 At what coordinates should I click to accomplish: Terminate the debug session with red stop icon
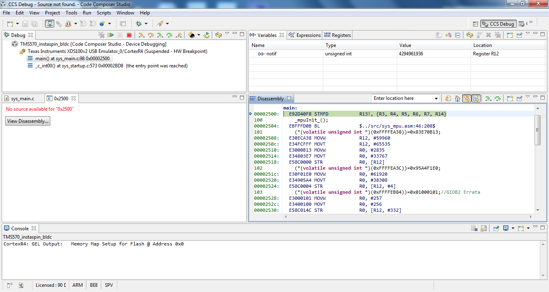click(129, 35)
